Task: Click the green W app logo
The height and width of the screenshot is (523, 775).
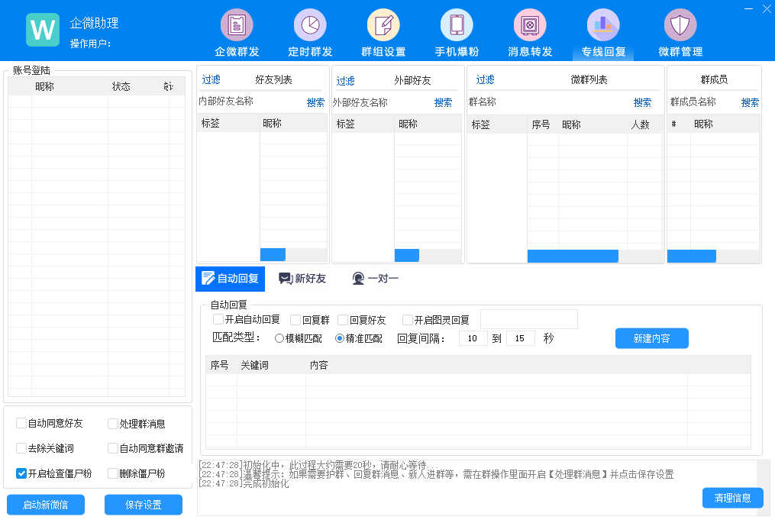Action: [x=43, y=30]
